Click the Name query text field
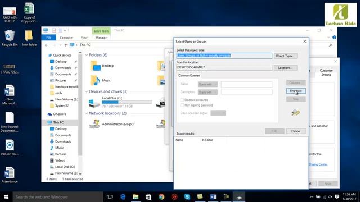 [247, 84]
